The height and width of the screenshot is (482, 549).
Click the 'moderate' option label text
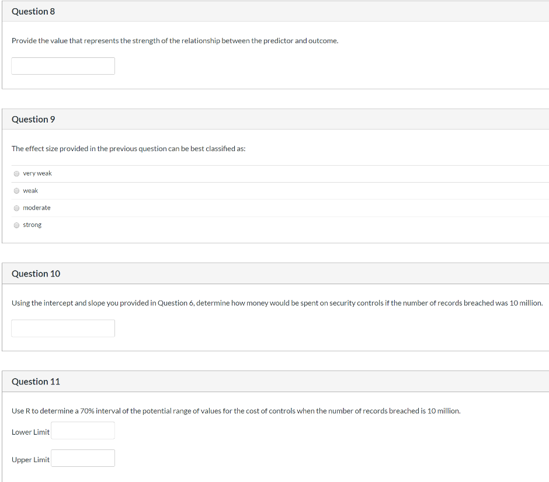(37, 208)
